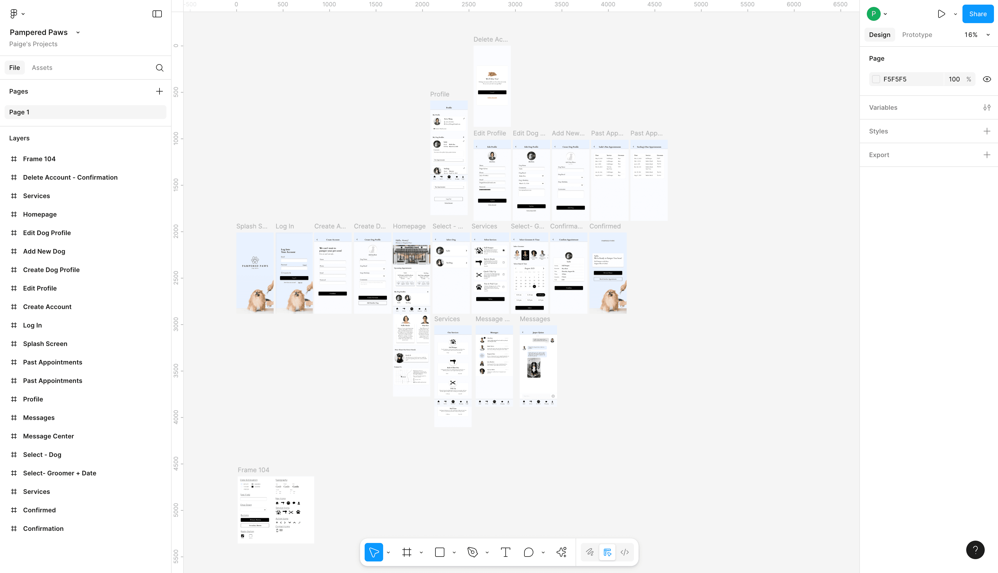
Task: Select the Frame tool in bottom toolbar
Action: pos(407,552)
